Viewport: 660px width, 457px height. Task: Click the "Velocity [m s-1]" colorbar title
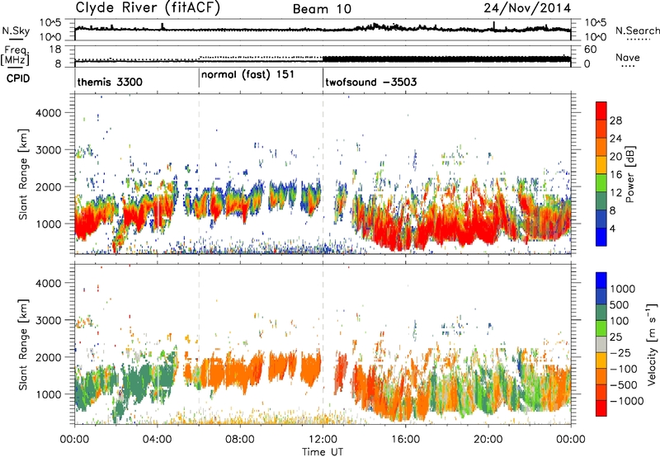pyautogui.click(x=652, y=344)
